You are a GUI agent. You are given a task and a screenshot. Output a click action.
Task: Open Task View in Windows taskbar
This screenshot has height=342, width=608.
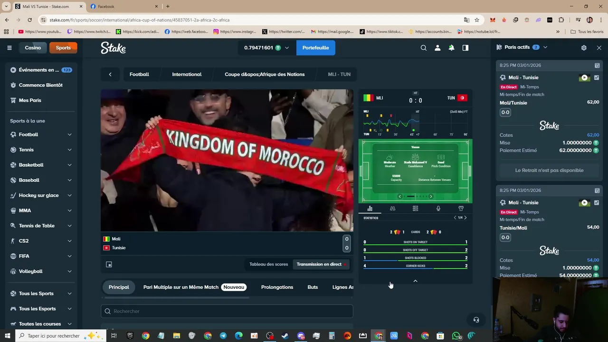click(114, 336)
